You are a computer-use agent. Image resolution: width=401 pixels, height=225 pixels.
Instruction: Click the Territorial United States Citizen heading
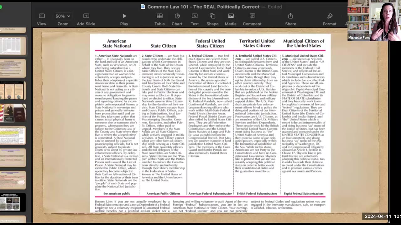point(257,43)
